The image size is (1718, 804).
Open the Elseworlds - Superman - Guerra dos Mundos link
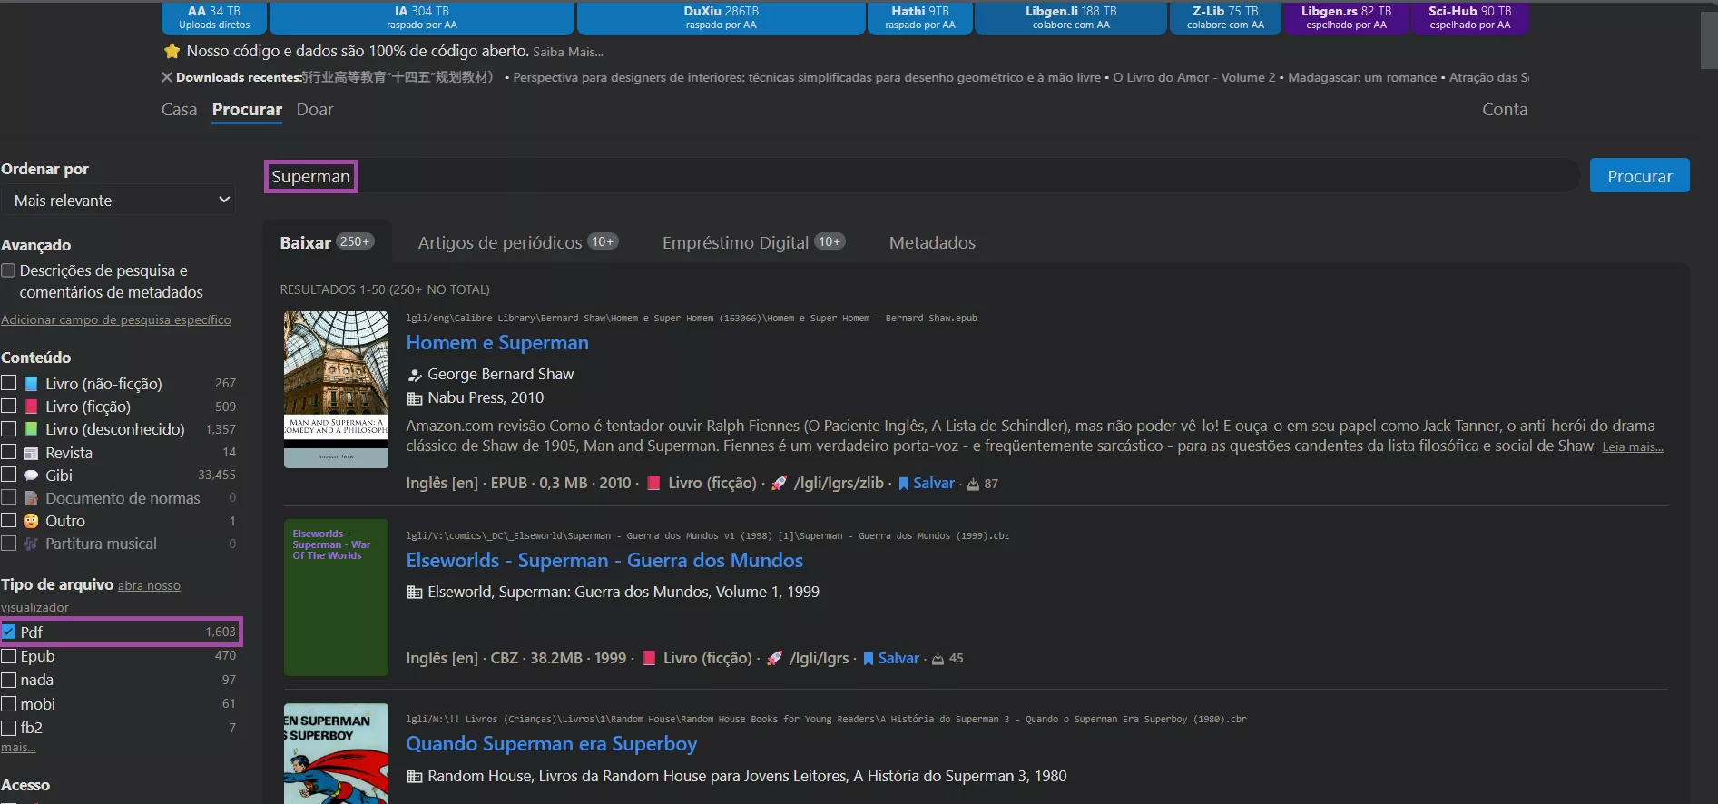604,561
